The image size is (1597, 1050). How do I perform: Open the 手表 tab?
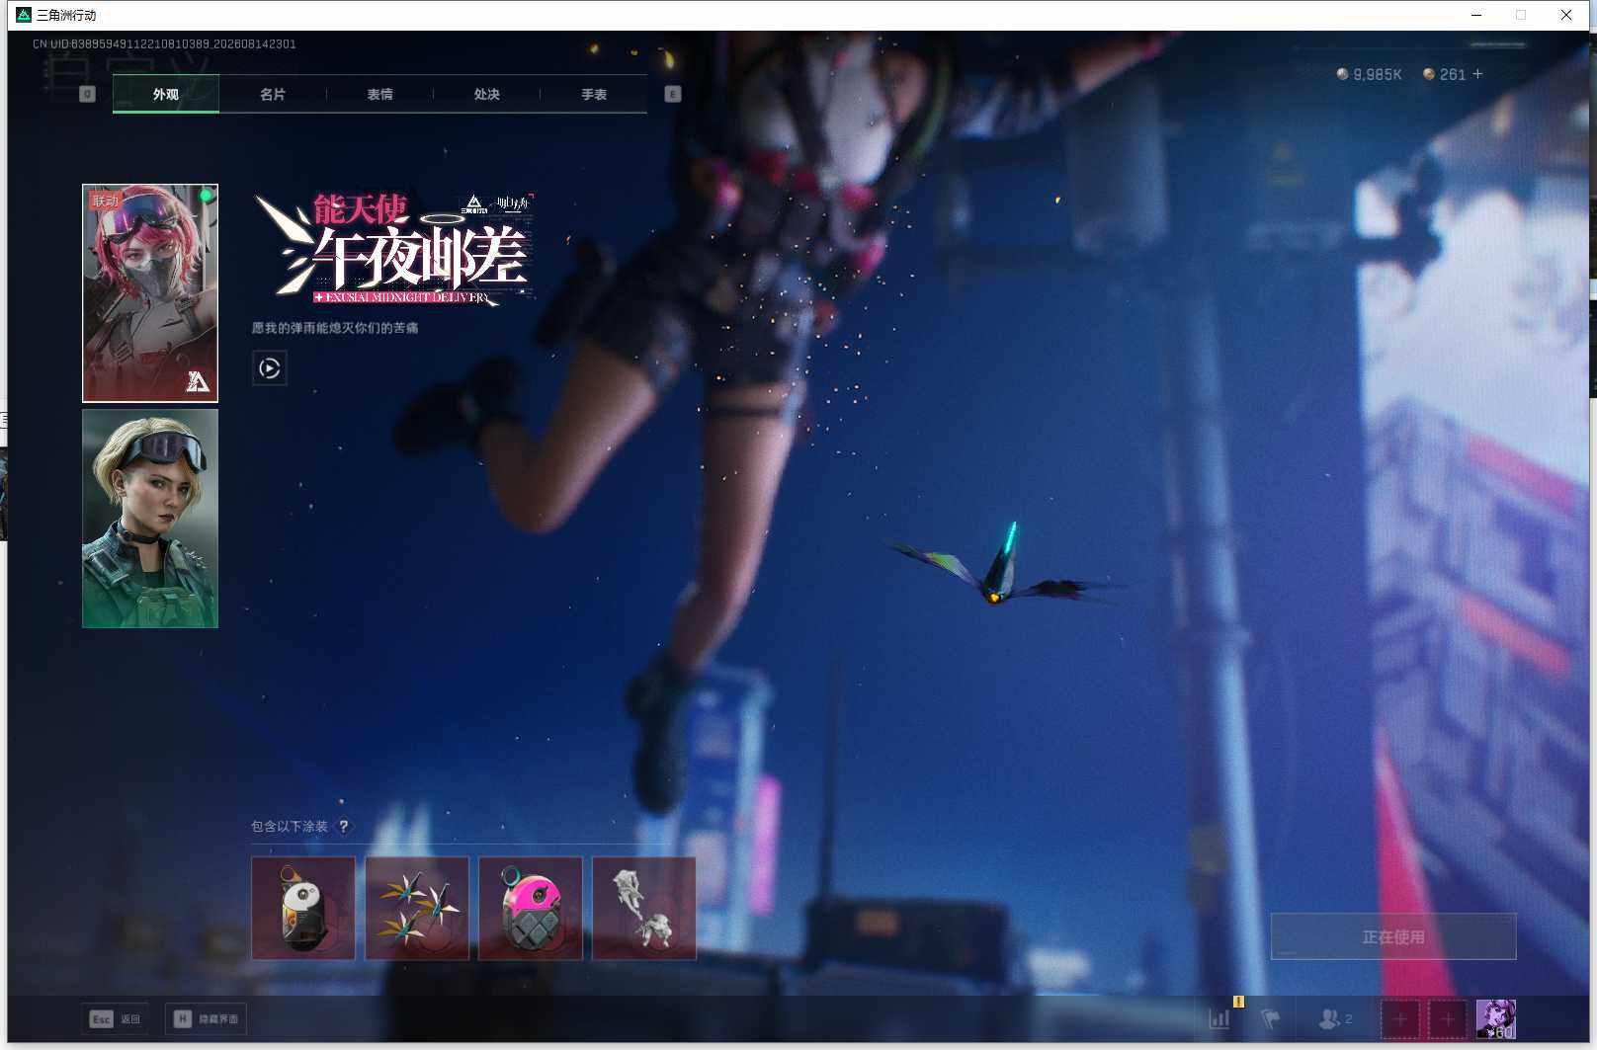[593, 94]
